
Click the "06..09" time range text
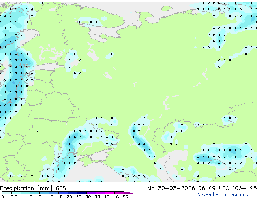click(207, 188)
